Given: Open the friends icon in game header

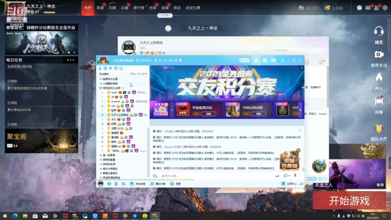Looking at the screenshot, I should pyautogui.click(x=376, y=8).
